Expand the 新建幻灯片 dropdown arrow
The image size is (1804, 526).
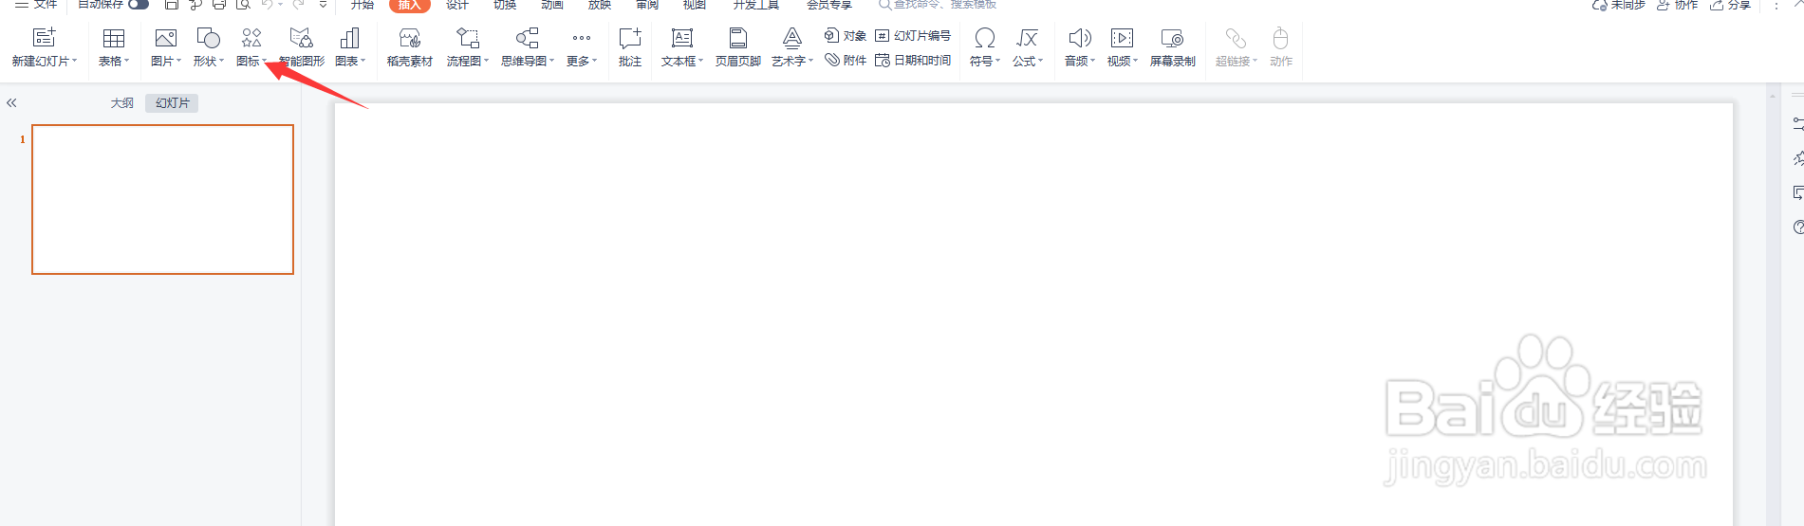[75, 61]
